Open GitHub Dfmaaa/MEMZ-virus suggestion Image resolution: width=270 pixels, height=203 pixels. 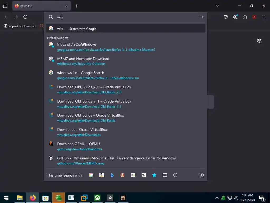click(x=126, y=160)
